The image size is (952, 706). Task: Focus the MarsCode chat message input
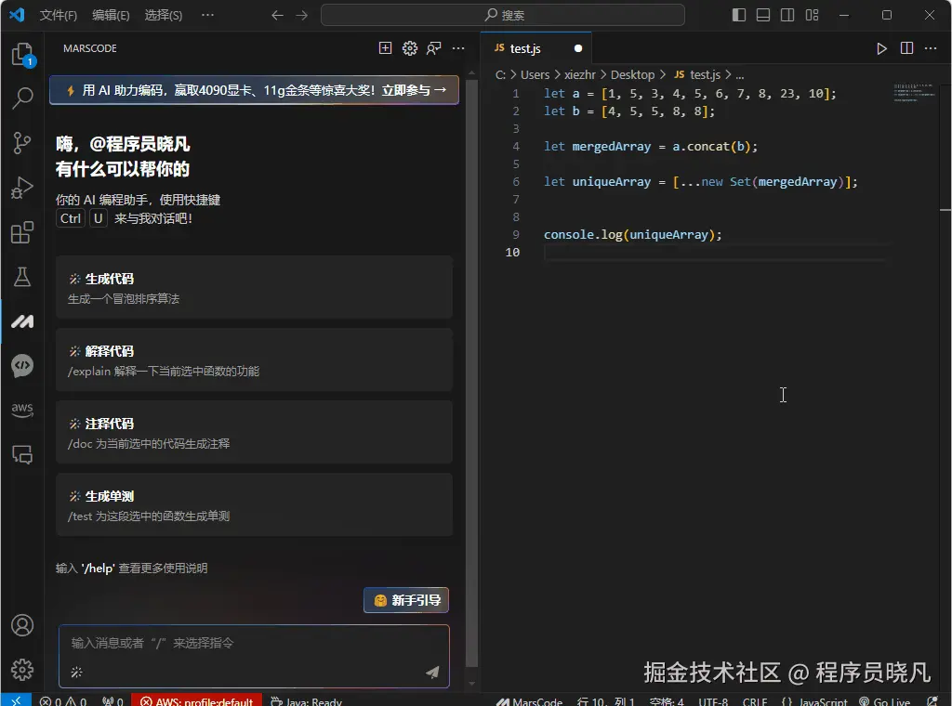(254, 643)
